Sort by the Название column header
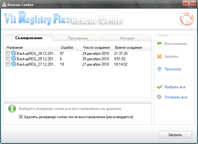This screenshot has width=198, height=144. [x=31, y=47]
